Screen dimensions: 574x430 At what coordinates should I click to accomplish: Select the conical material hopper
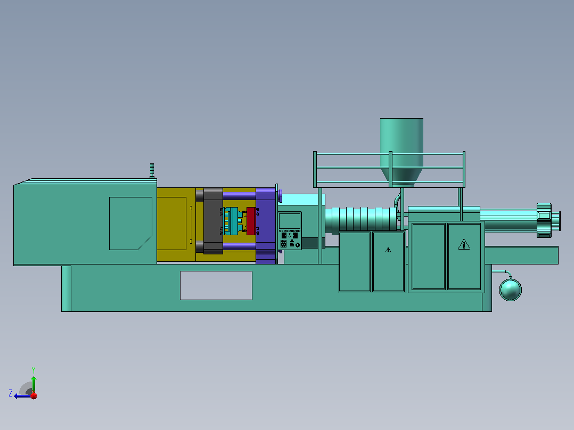401,150
